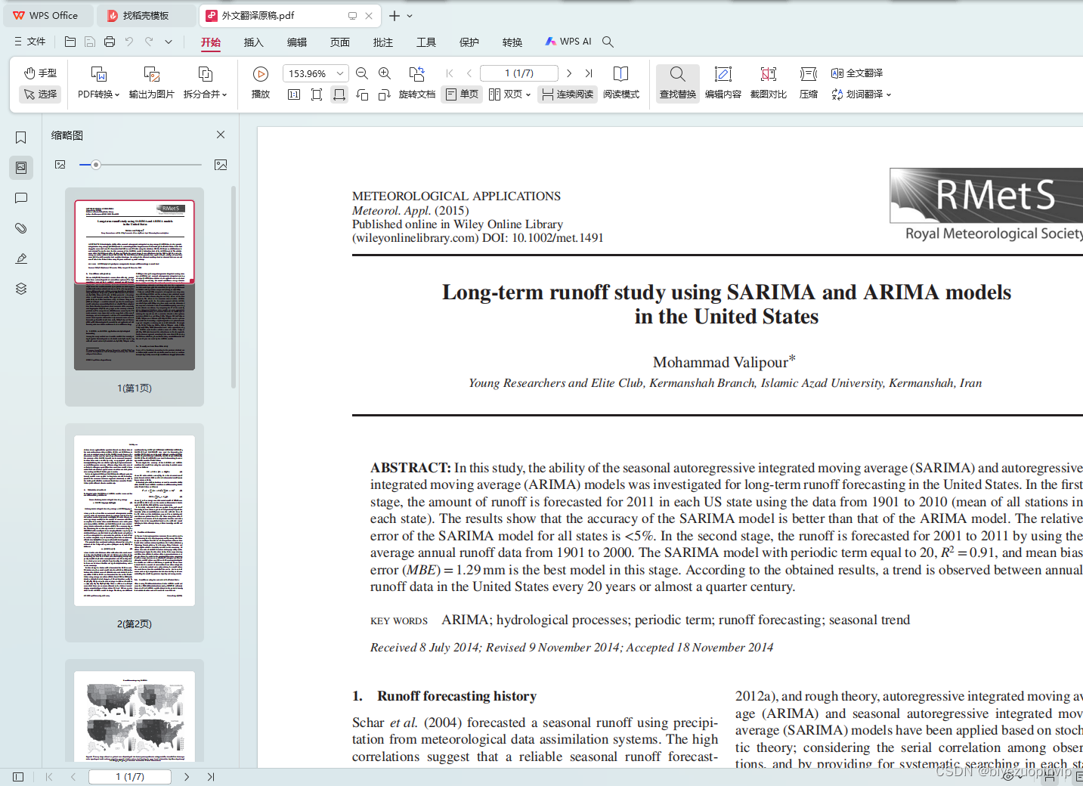The height and width of the screenshot is (786, 1083).
Task: Switch to the 页面 ribbon tab
Action: [340, 42]
